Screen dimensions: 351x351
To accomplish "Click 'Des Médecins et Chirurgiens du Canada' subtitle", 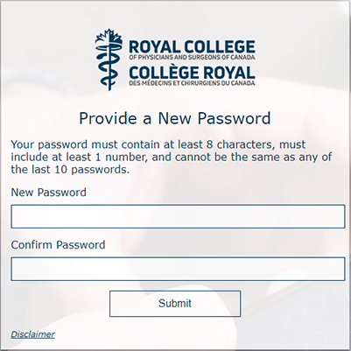I will 192,83.
